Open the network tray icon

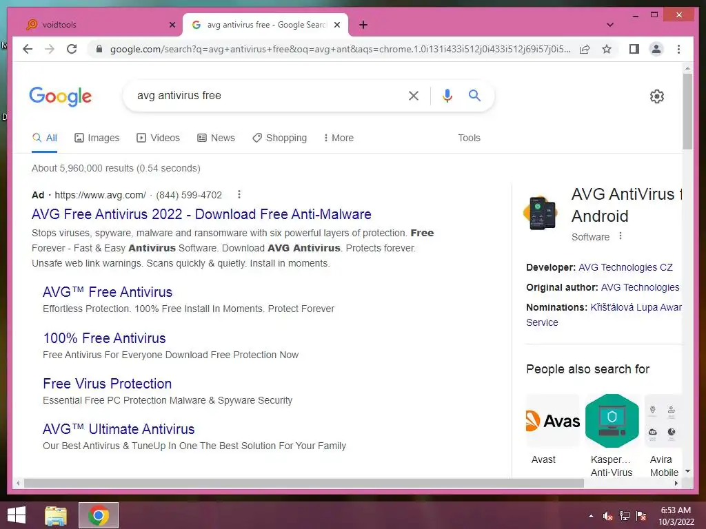(625, 516)
